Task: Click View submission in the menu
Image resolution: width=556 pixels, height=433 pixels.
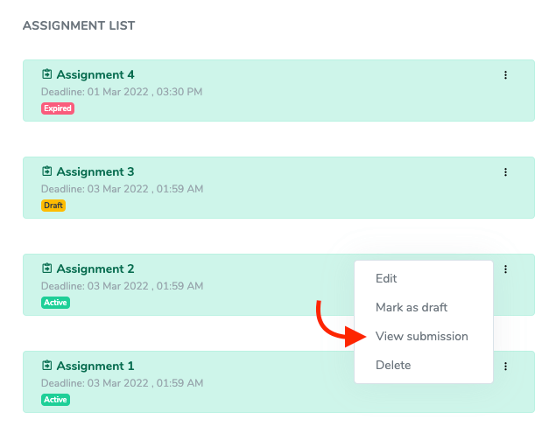Action: [421, 337]
